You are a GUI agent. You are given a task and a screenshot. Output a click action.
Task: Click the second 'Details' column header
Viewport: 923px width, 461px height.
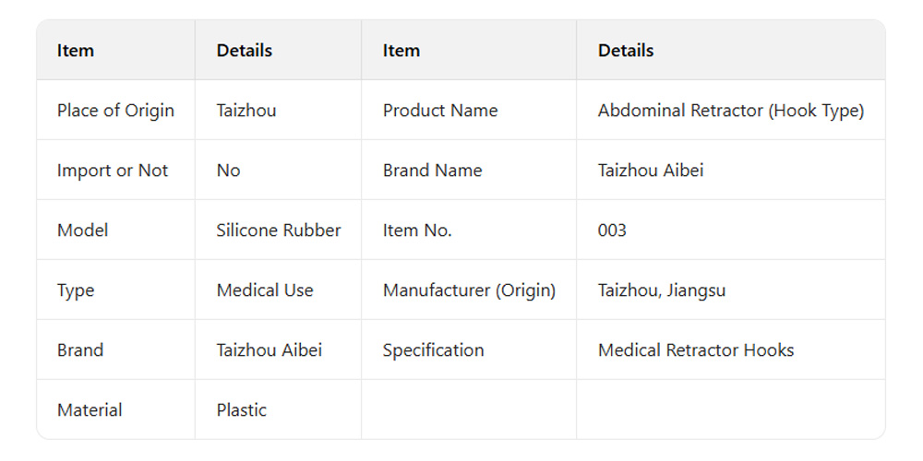[626, 51]
